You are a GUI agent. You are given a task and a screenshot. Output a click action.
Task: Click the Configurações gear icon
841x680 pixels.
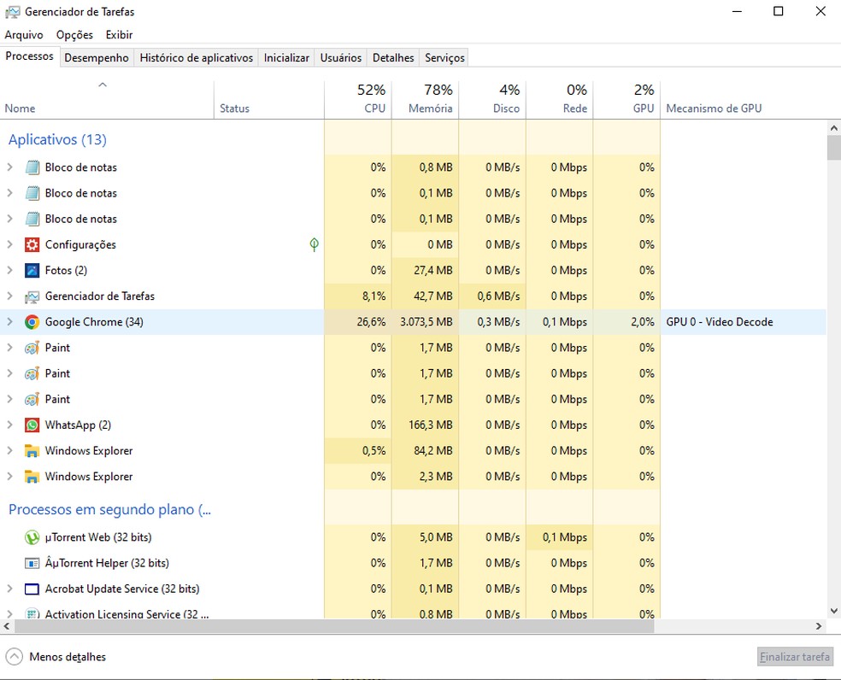click(x=32, y=245)
